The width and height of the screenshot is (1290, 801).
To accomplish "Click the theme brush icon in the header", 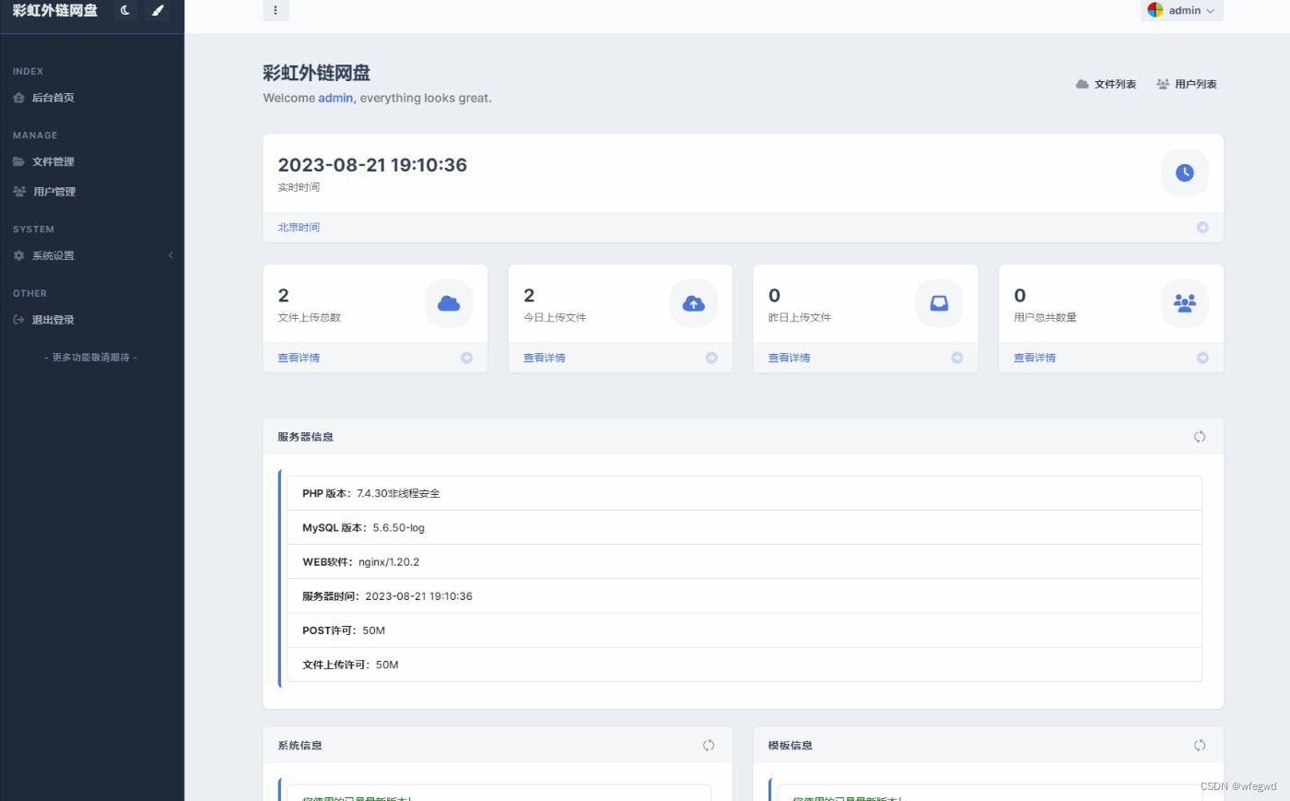I will [157, 10].
